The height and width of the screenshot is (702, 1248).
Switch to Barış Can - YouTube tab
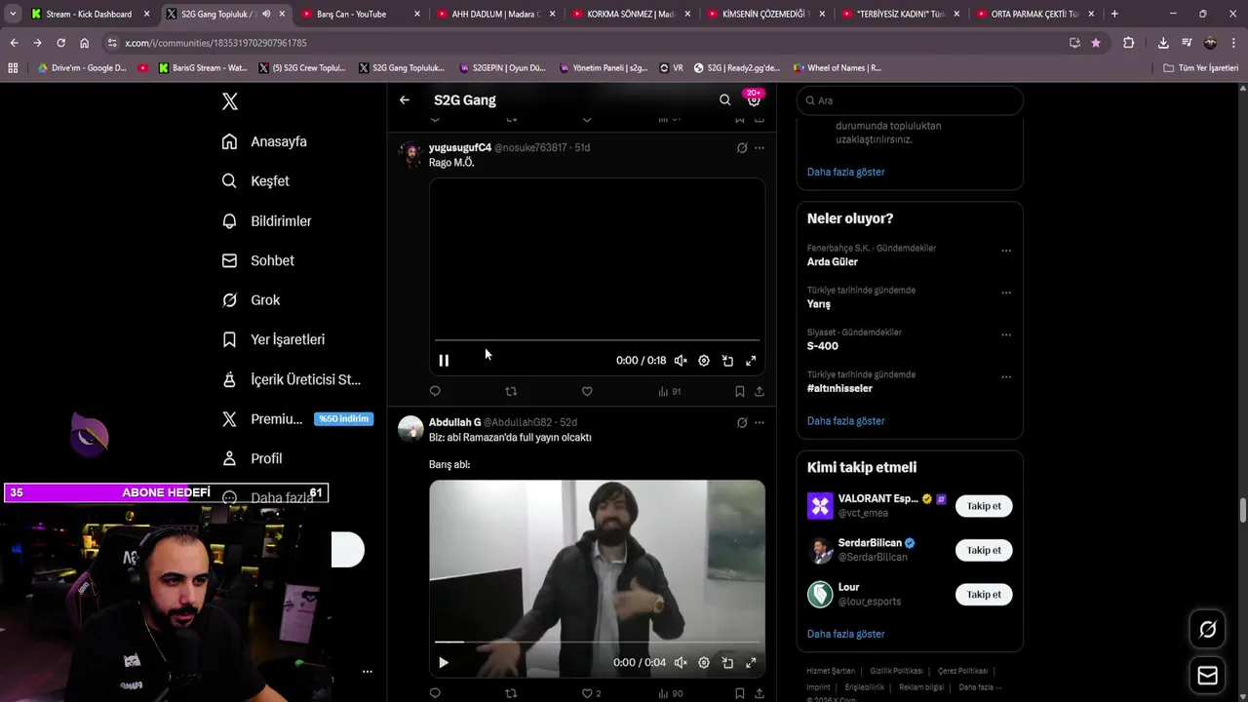tap(360, 14)
